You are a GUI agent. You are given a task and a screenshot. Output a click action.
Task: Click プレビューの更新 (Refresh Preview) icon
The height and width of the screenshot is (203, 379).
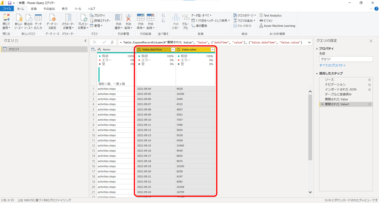click(83, 18)
